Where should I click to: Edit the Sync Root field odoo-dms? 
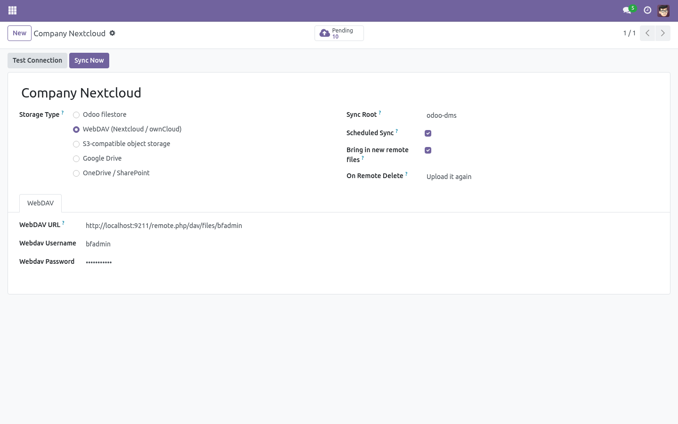(541, 115)
